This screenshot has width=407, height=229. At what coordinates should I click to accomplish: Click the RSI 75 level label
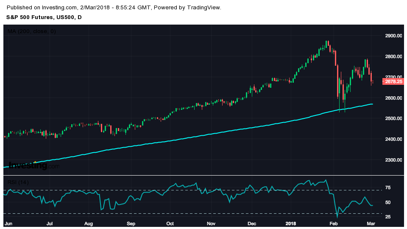(388, 188)
